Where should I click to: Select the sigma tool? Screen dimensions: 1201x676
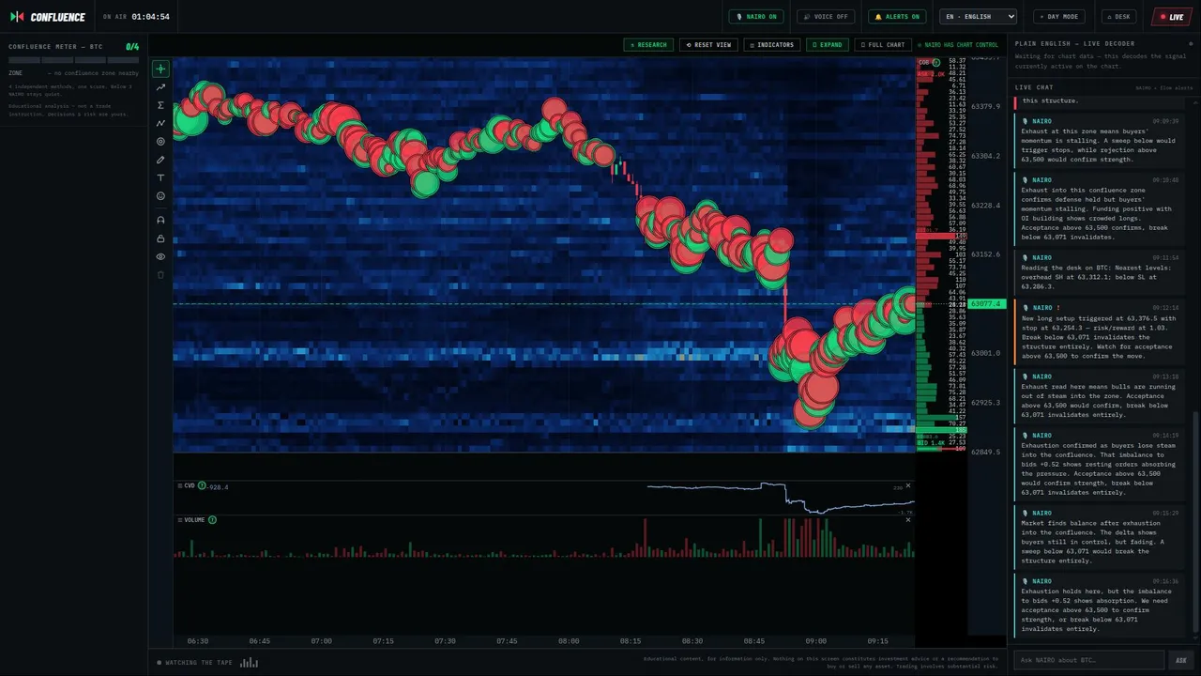coord(160,105)
